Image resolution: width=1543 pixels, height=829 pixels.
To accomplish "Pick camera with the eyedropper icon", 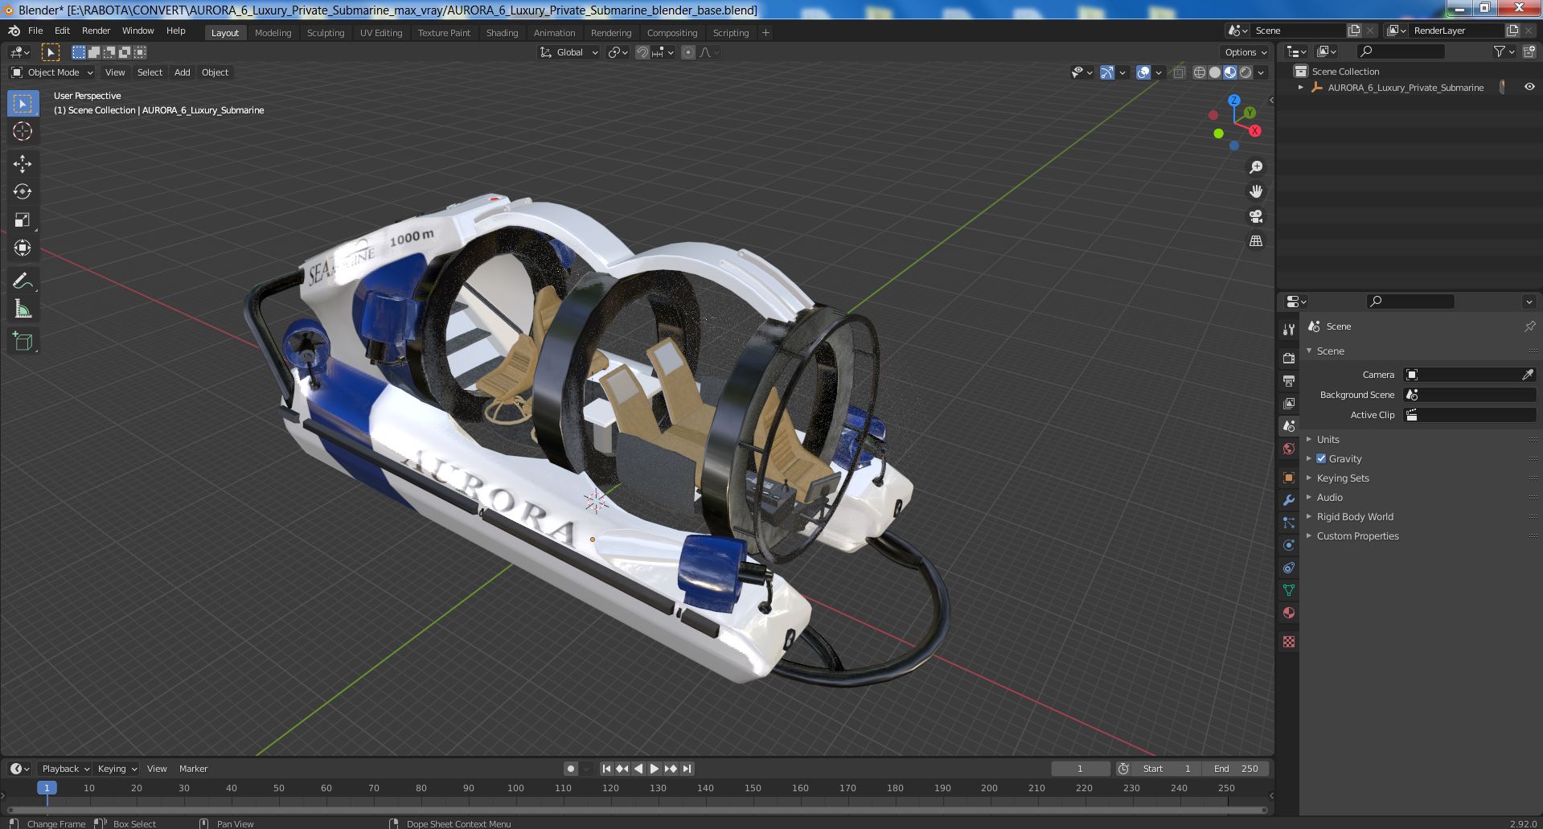I will click(1528, 375).
